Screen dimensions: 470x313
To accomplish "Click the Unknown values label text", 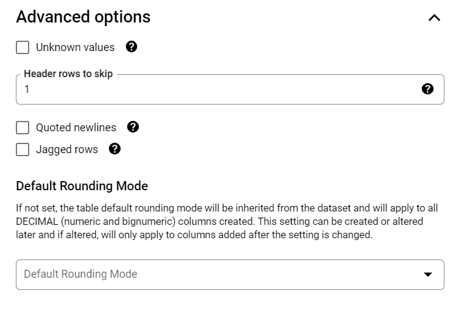I will pos(75,47).
